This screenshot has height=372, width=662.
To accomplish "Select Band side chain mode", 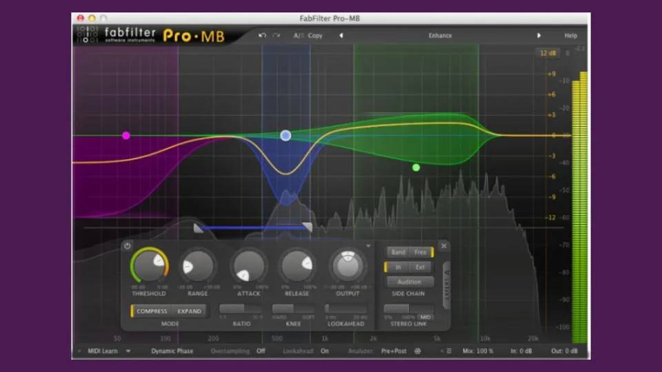I will tap(398, 252).
